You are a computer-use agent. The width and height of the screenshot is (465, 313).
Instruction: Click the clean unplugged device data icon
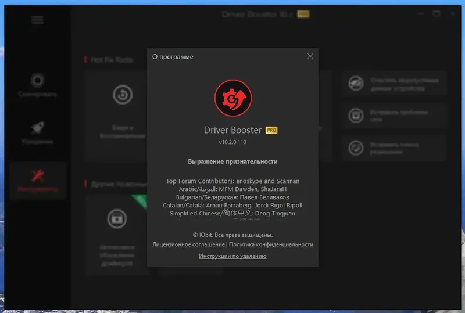pos(356,83)
